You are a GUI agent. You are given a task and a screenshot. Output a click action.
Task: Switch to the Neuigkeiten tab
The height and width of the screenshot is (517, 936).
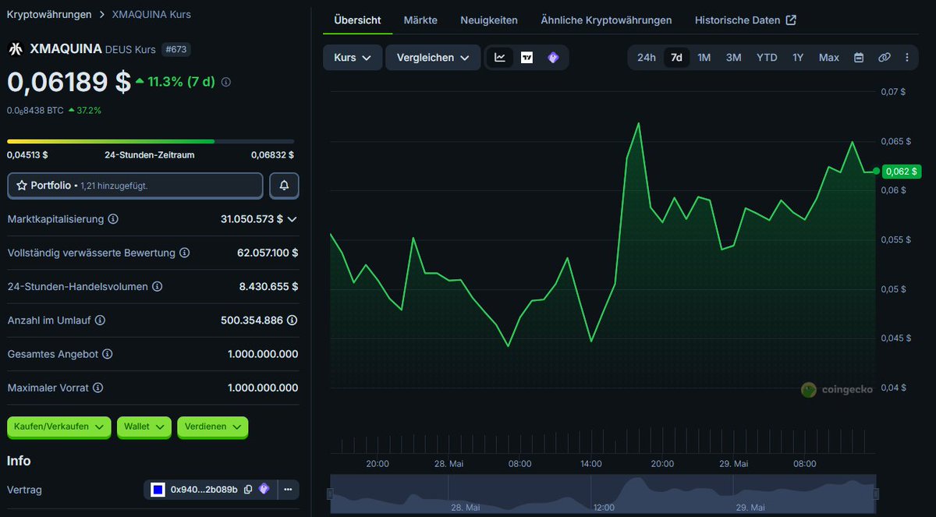tap(489, 20)
